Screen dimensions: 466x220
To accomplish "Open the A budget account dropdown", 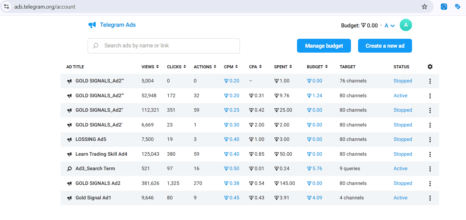I will click(389, 26).
